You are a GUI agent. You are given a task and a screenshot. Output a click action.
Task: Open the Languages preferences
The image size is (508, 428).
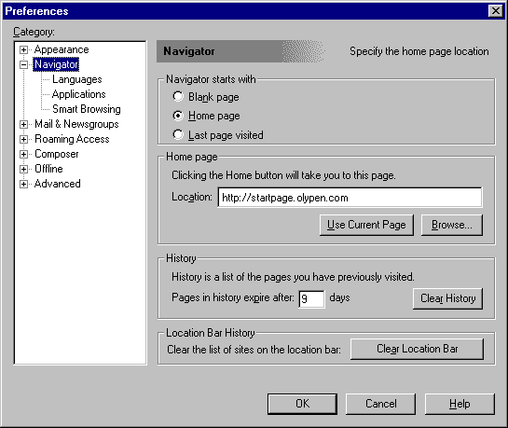[77, 79]
